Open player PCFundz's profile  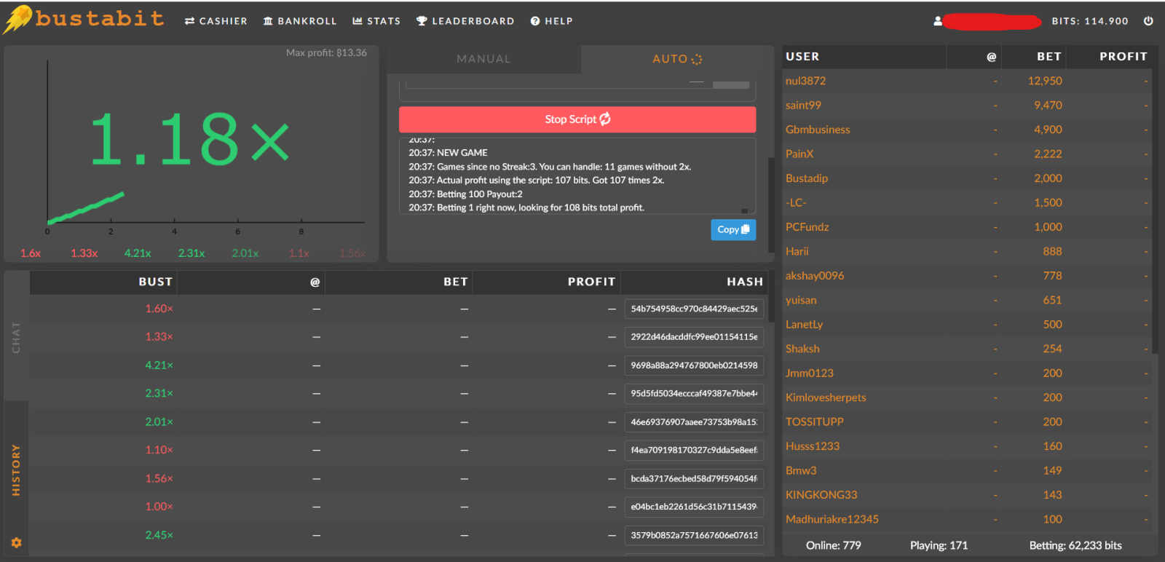click(x=807, y=227)
